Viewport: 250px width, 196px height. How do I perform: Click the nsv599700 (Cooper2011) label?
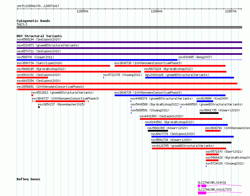pos(35,57)
